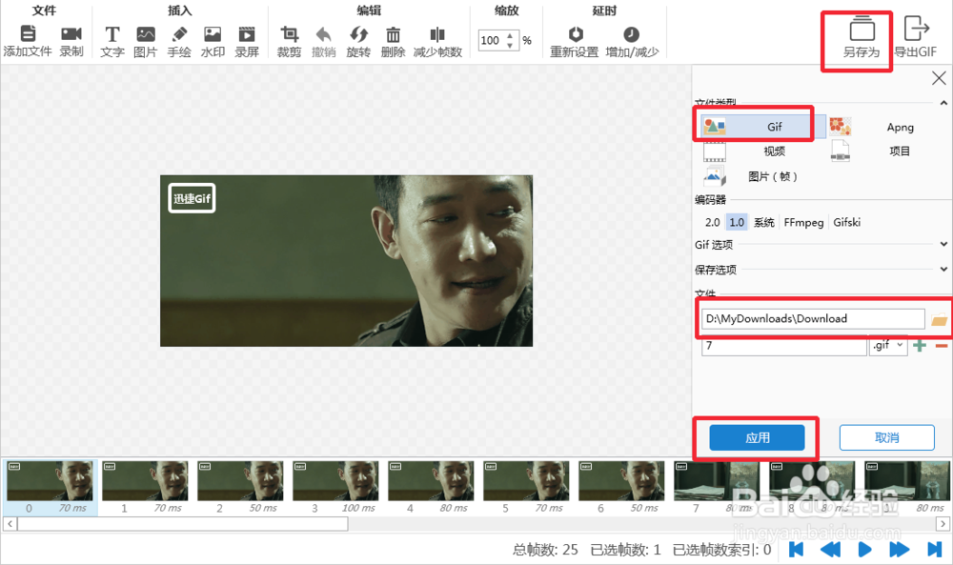
Task: Click the 已选帧数: 1 status text
Action: pos(625,550)
